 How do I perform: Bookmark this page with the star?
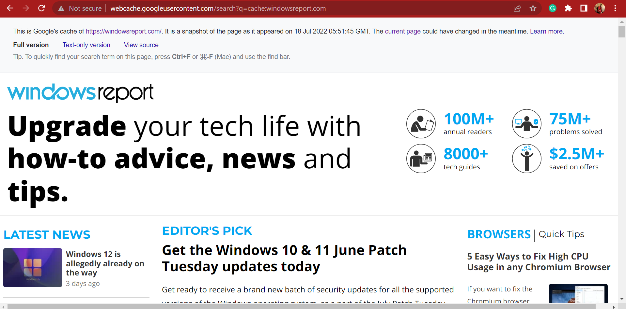[533, 8]
